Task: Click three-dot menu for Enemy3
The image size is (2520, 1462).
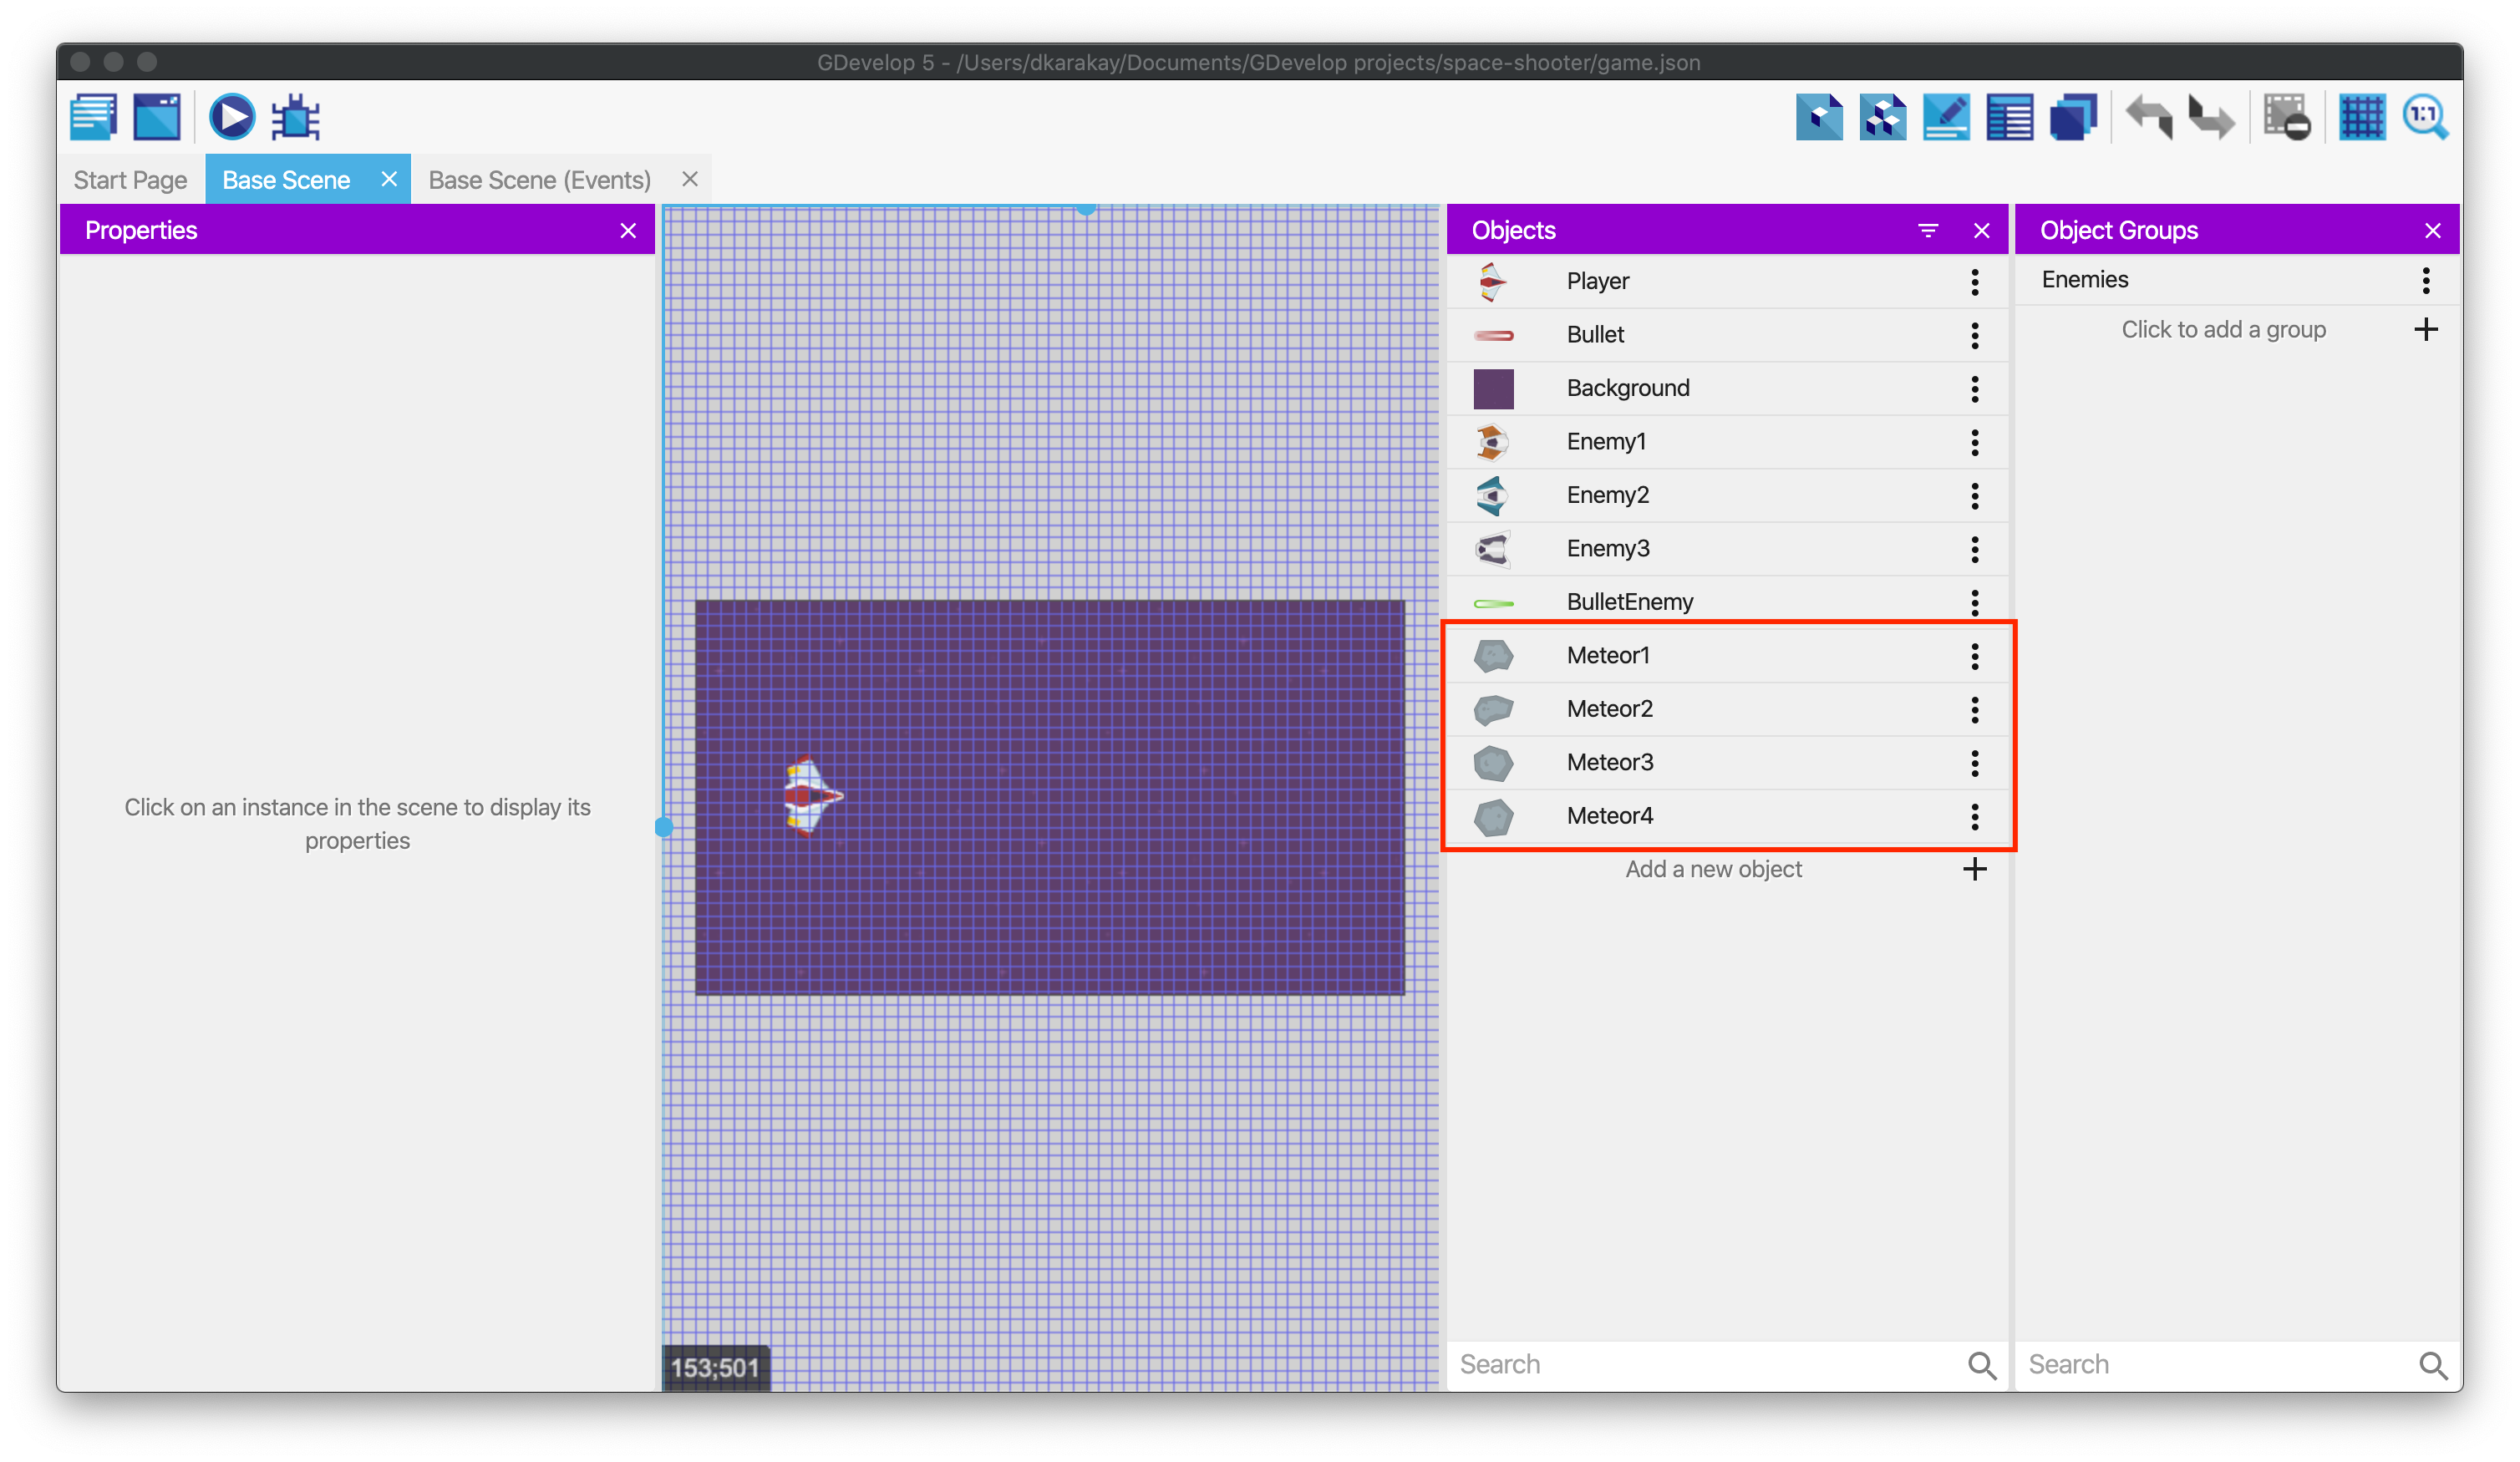Action: tap(1975, 546)
